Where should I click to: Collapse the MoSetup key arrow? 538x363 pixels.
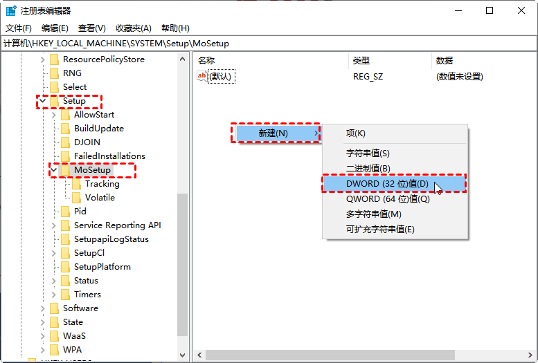(54, 170)
